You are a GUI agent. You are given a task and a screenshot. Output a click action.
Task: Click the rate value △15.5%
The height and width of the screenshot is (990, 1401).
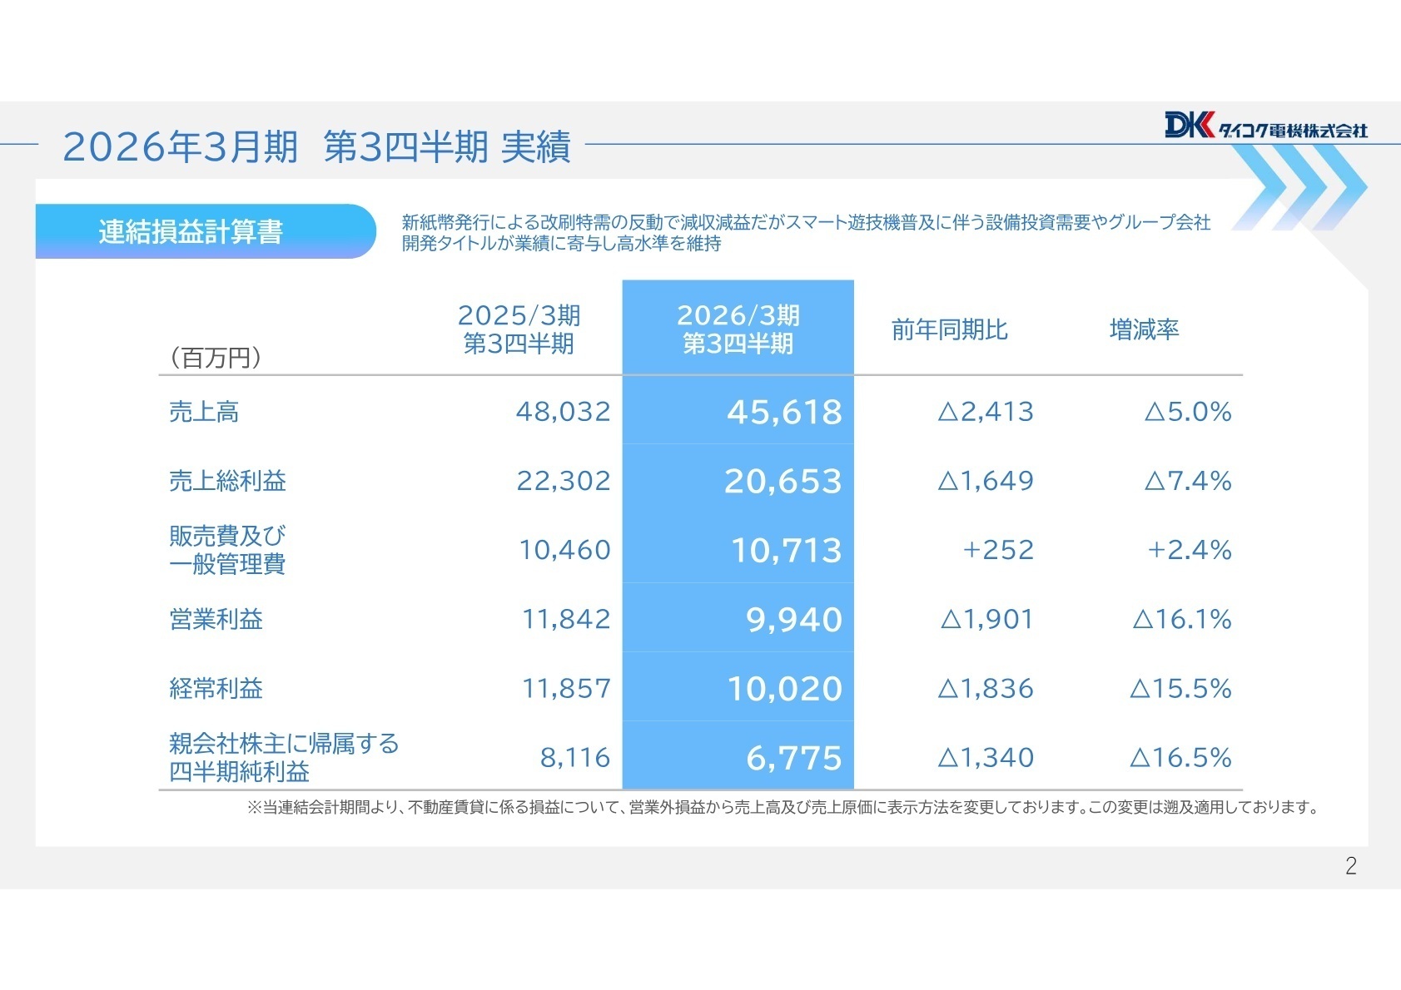[x=1181, y=688]
